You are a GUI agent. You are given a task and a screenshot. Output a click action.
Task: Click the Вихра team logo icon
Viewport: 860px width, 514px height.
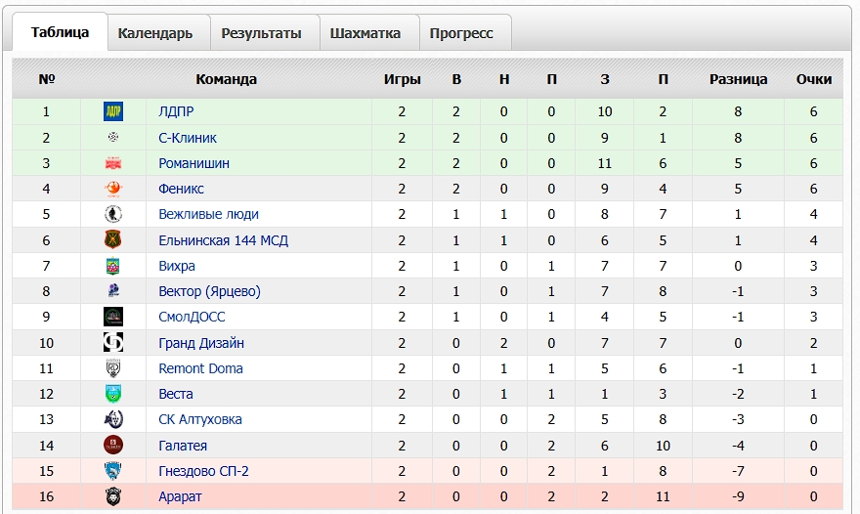[x=113, y=266]
